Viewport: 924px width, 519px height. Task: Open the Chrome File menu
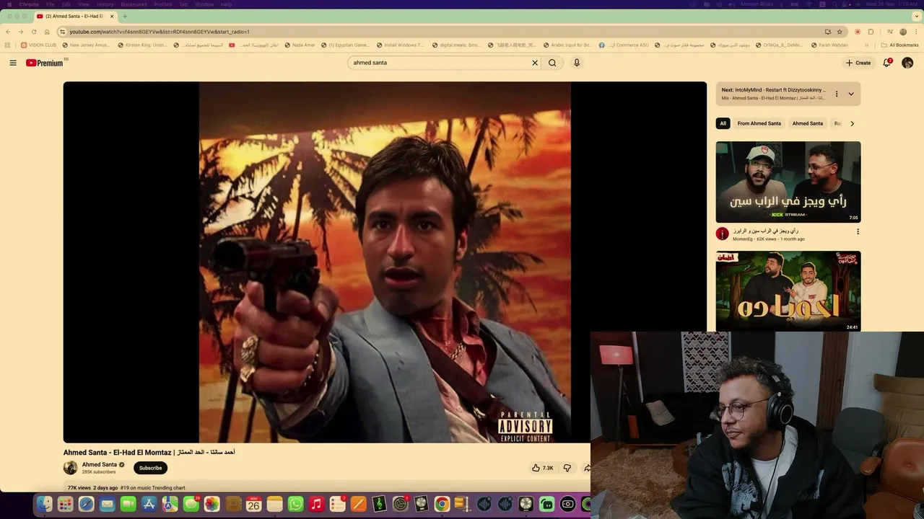[50, 4]
